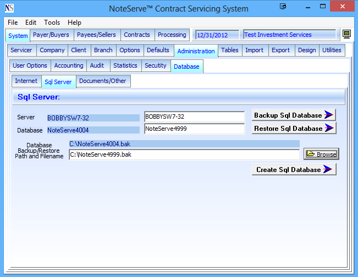
Task: Open the Tools menu
Action: [52, 23]
